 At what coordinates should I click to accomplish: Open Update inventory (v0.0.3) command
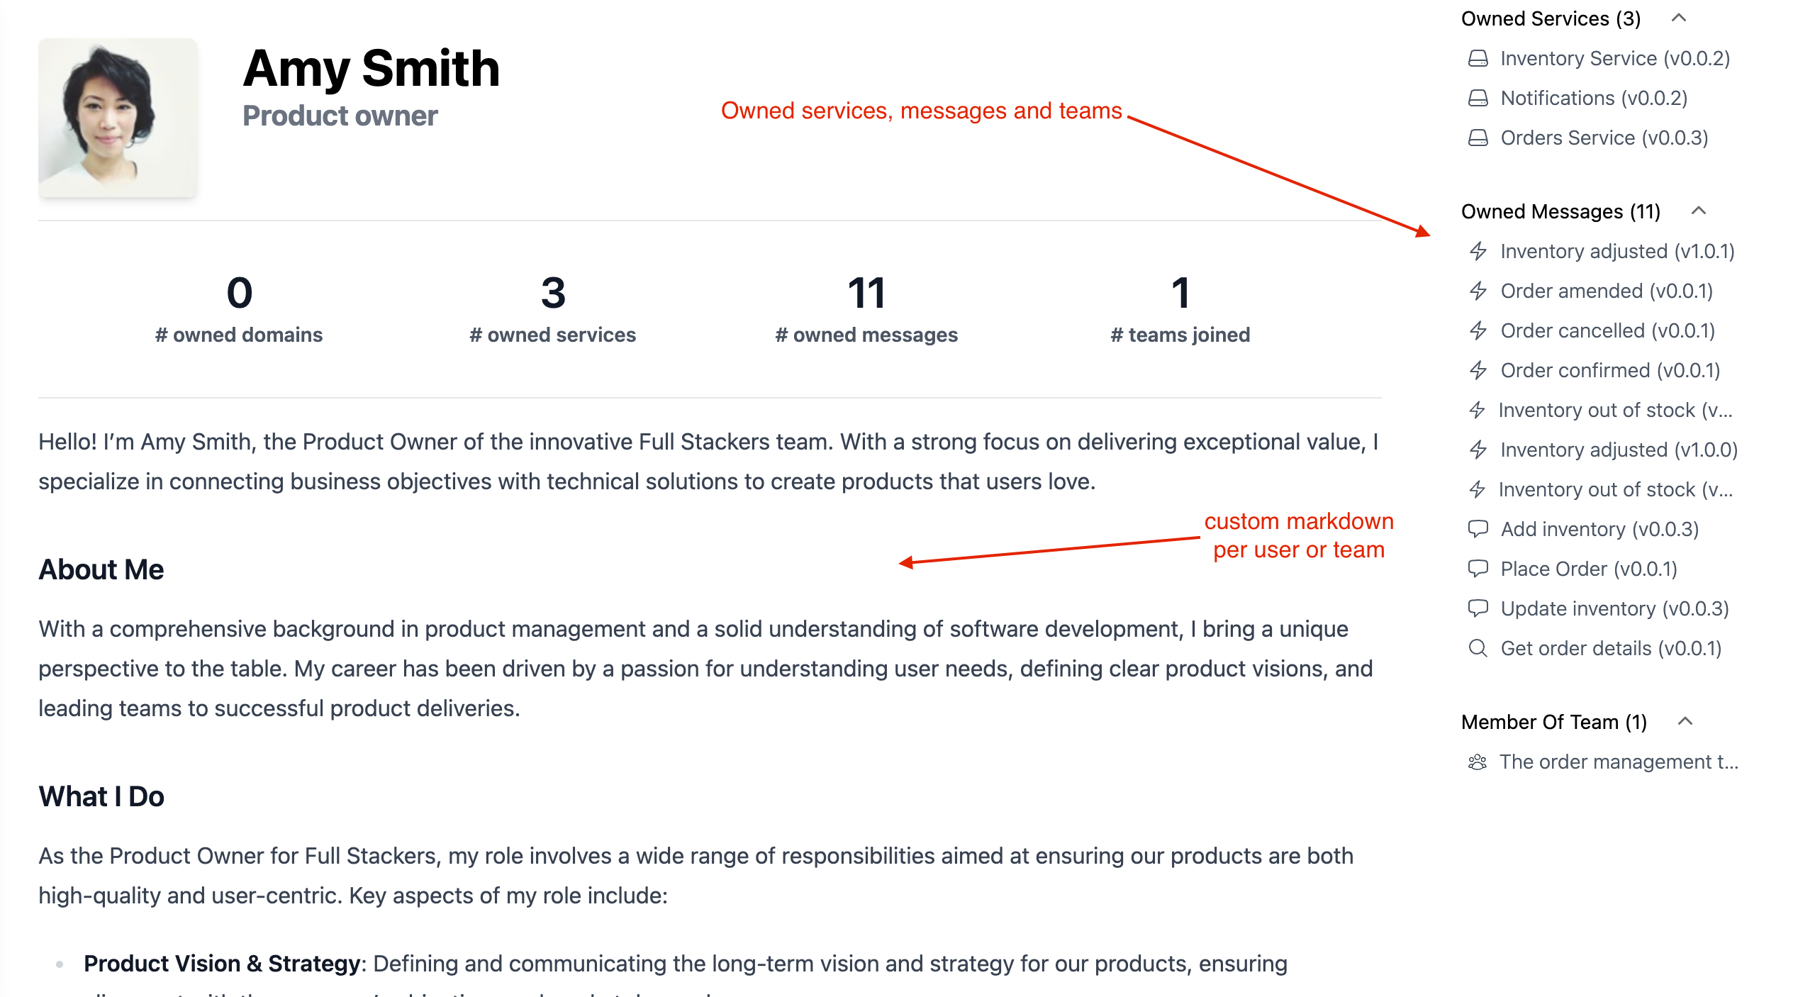coord(1614,608)
